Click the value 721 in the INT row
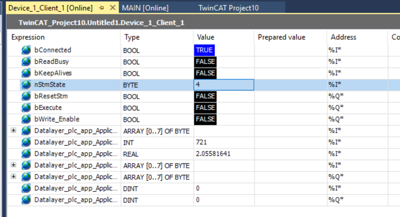The image size is (400, 217). (x=201, y=142)
